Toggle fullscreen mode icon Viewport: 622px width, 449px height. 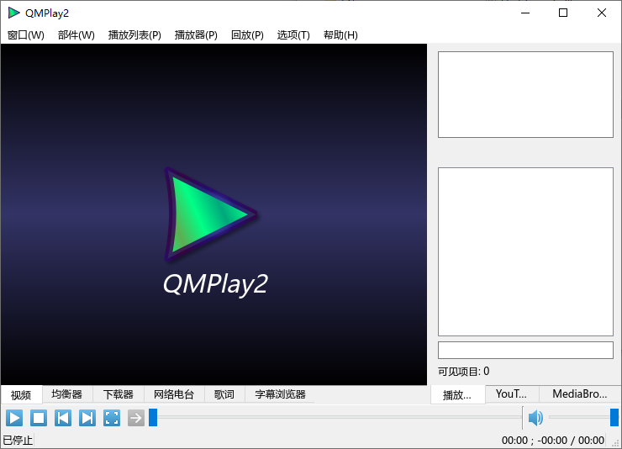tap(112, 418)
